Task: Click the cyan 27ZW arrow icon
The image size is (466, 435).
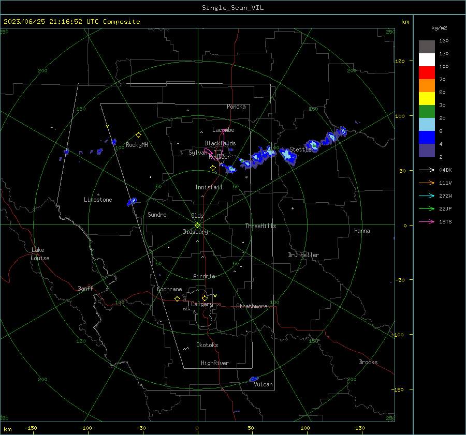Action: pos(427,196)
